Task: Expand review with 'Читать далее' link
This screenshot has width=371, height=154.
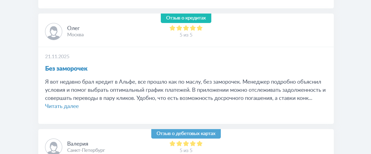Action: 62,106
